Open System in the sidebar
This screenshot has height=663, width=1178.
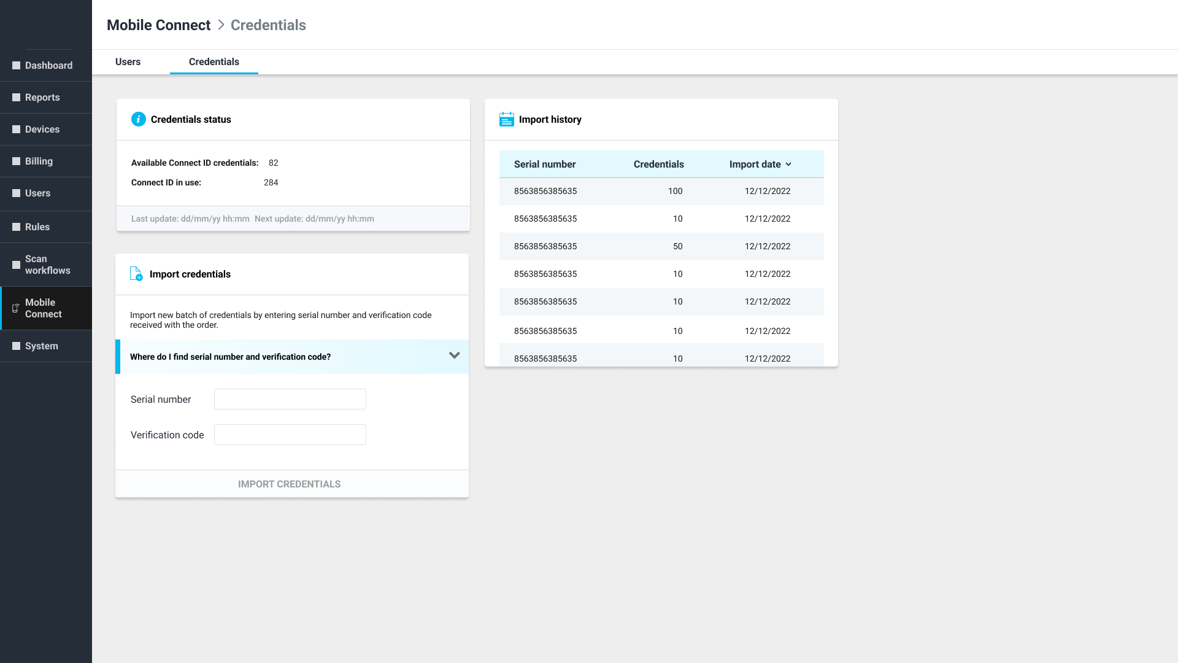click(x=42, y=346)
